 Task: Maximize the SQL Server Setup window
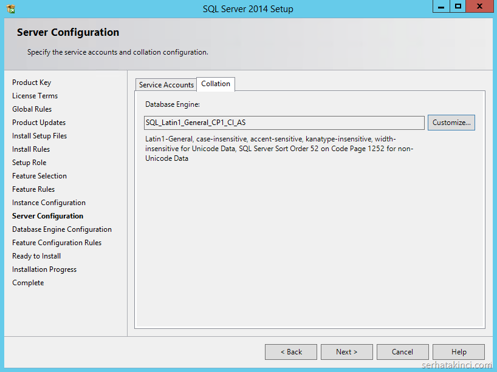(458, 7)
